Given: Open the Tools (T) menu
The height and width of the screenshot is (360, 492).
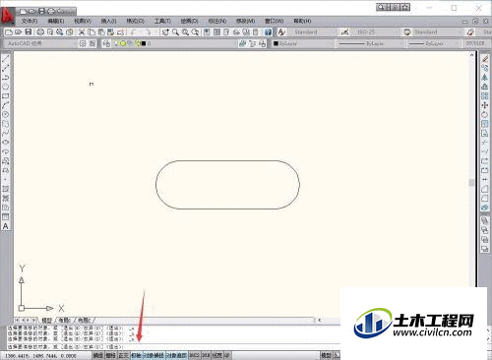Looking at the screenshot, I should coord(162,21).
